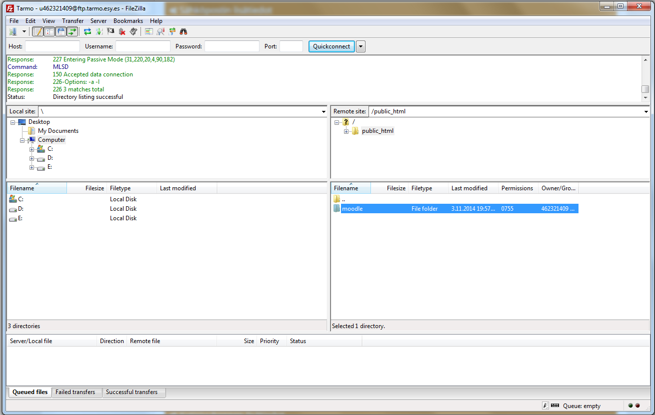The height and width of the screenshot is (415, 655).
Task: Switch to the Failed transfers tab
Action: pyautogui.click(x=75, y=393)
